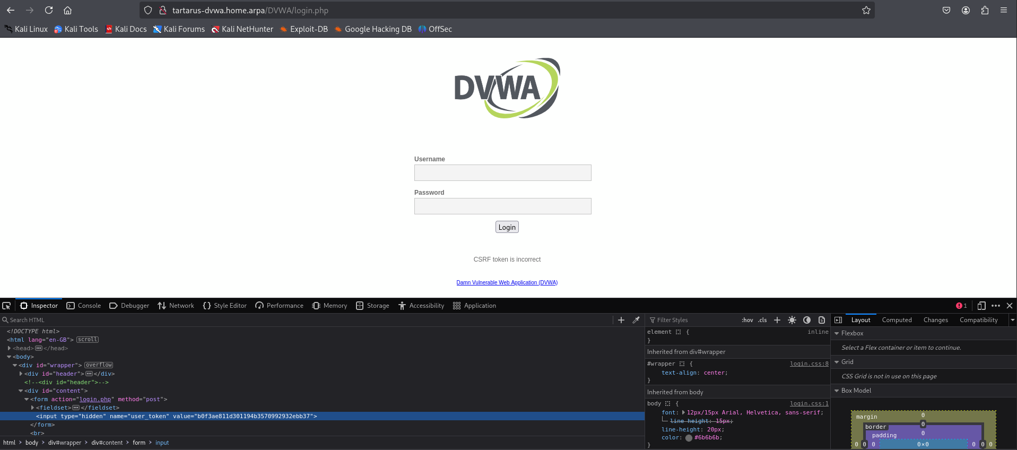
Task: Click the Login button
Action: 507,227
